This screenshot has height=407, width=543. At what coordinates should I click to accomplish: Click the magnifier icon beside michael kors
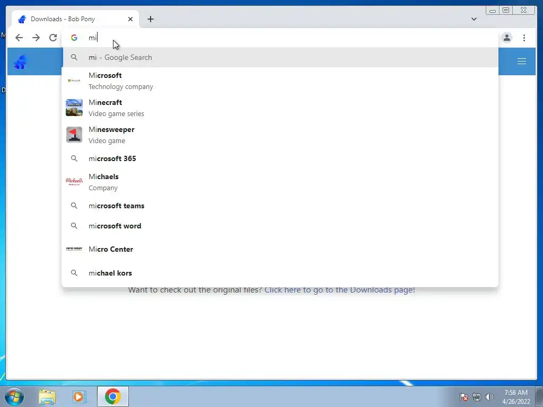(74, 273)
